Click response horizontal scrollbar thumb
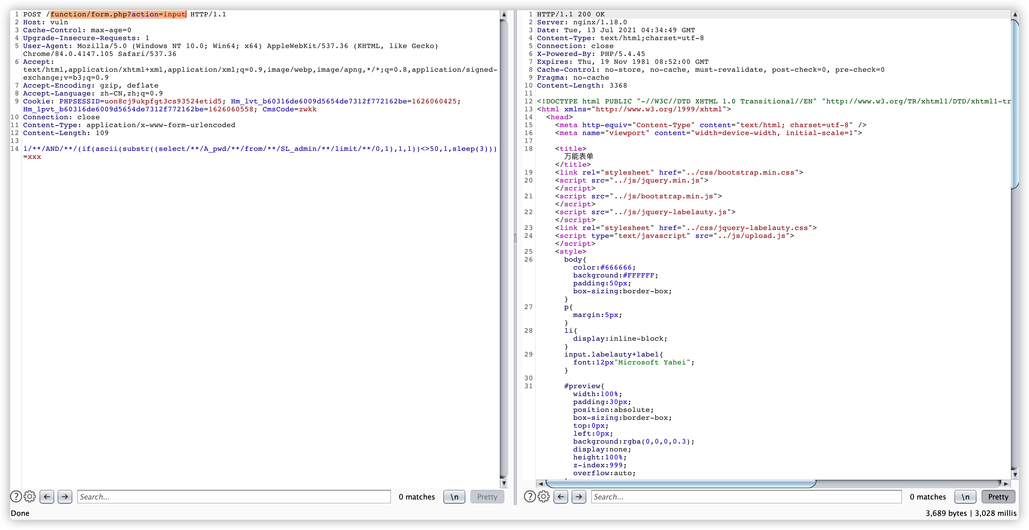The image size is (1029, 530). pyautogui.click(x=681, y=484)
